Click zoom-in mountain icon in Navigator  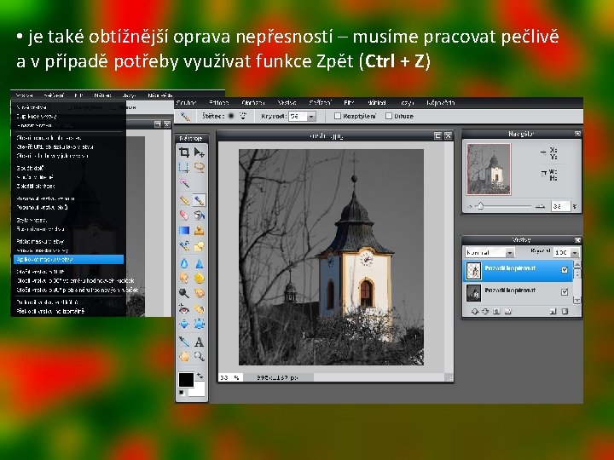coord(541,206)
